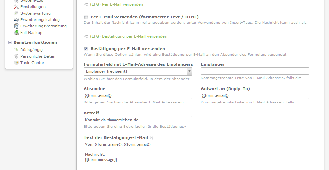Click into the Betreff input field
329x170 pixels.
138,120
